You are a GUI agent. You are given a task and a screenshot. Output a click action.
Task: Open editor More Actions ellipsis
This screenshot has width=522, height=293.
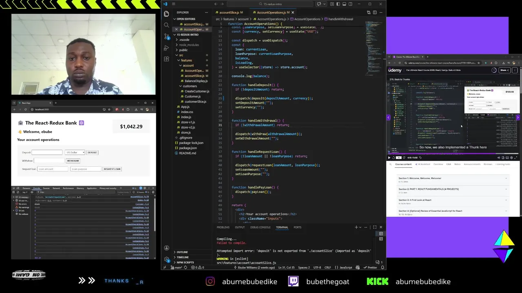[381, 12]
